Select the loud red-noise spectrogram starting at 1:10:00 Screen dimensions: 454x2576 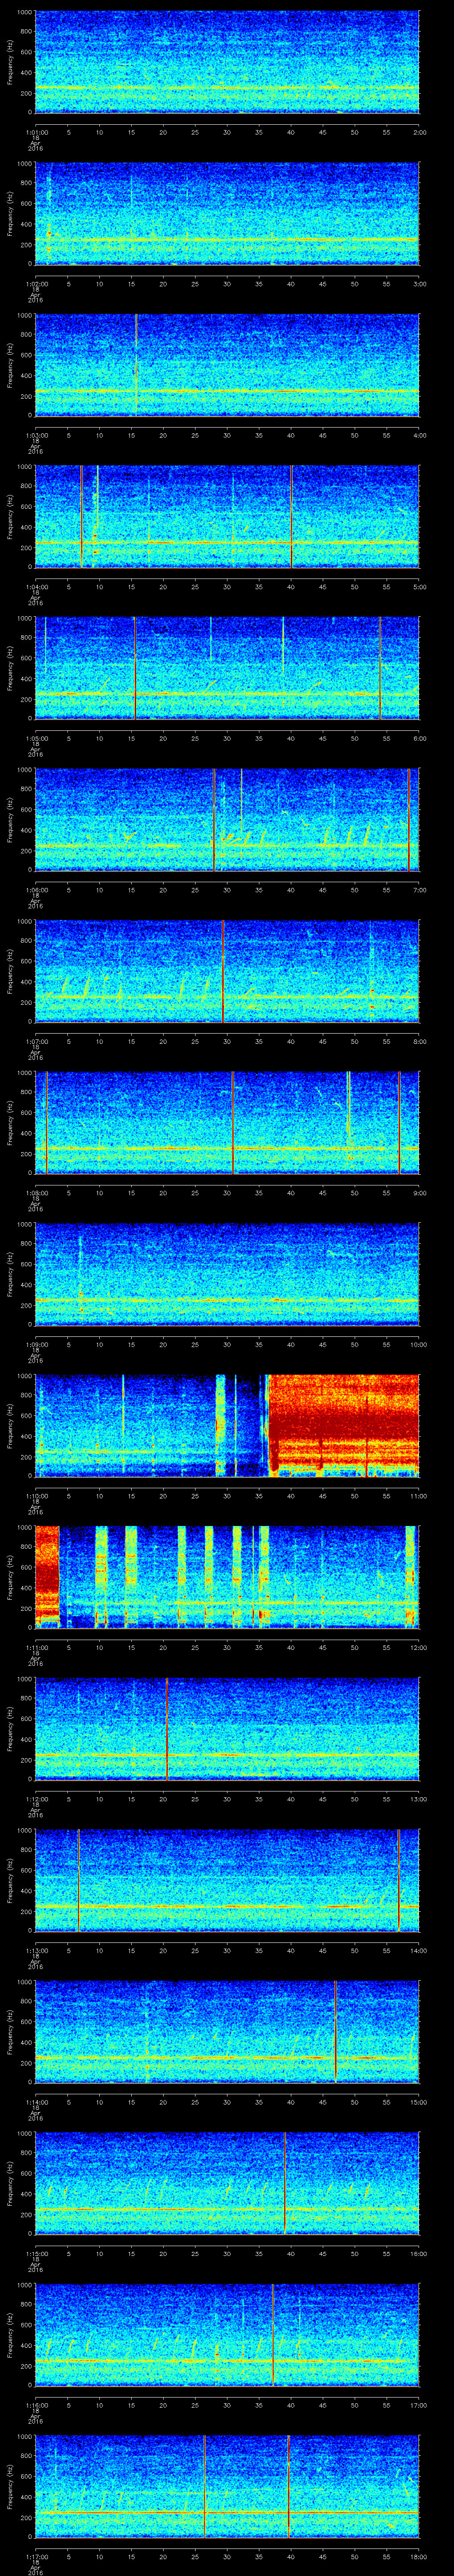(x=227, y=1426)
